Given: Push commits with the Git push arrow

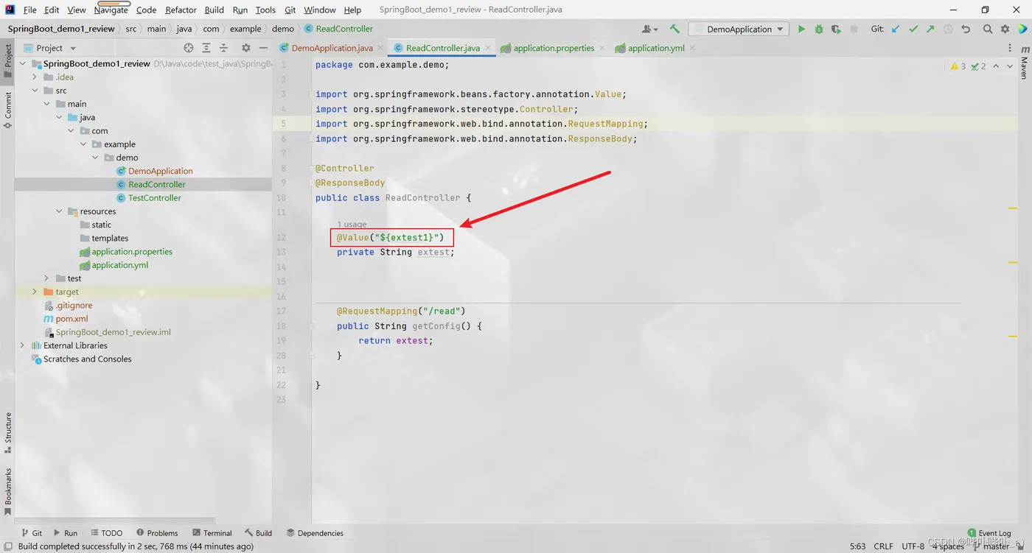Looking at the screenshot, I should tap(930, 29).
